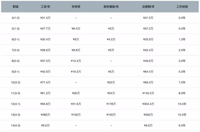The image size is (200, 132).
Task: Click experience value 2.0年
Action: pos(182,50)
